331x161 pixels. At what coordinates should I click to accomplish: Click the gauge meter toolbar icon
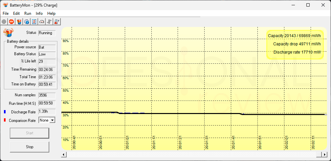42,22
